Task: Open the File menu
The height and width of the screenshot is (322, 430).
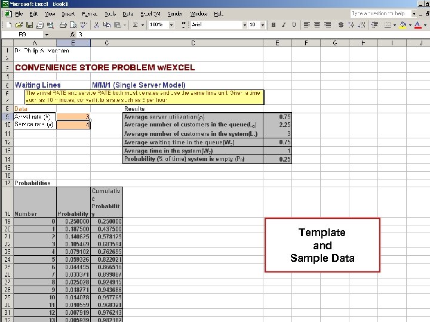Action: 19,14
